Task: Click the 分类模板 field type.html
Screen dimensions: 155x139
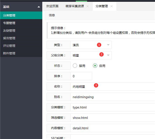Action: click(113, 107)
